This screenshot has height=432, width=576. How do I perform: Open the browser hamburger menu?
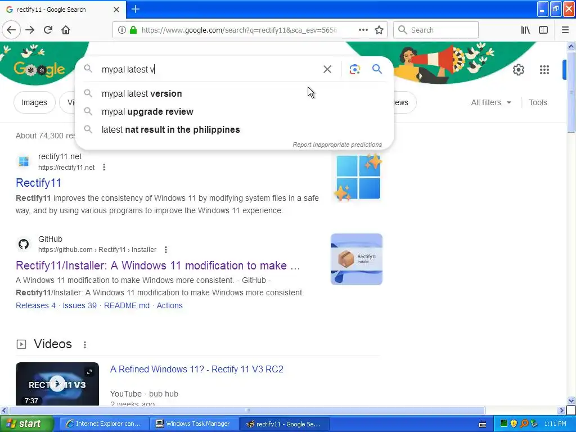coord(565,30)
